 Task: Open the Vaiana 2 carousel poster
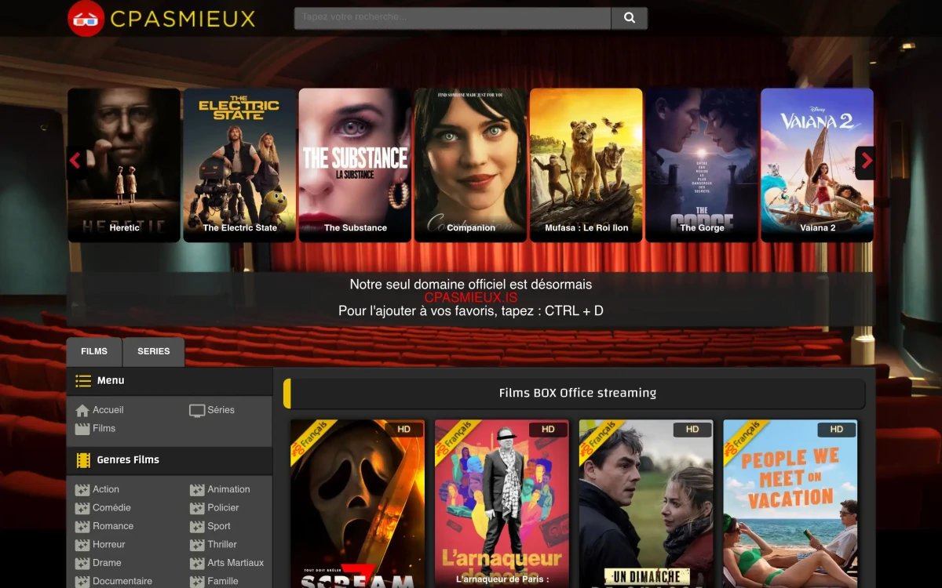coord(817,165)
